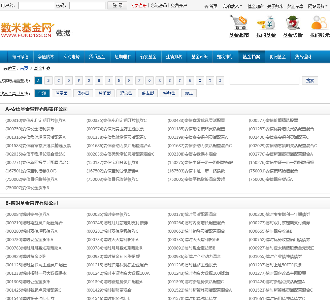330x300 pixels.
Task: Select pinyin letter G filter
Action: click(89, 80)
